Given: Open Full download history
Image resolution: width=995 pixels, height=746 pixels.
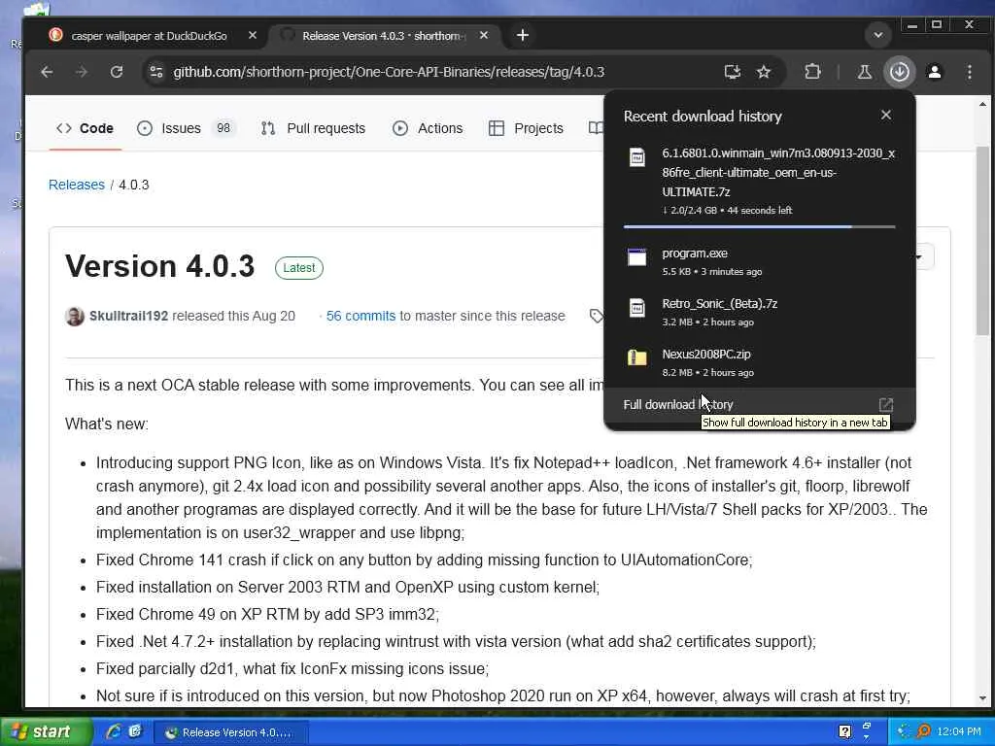Looking at the screenshot, I should [x=760, y=405].
